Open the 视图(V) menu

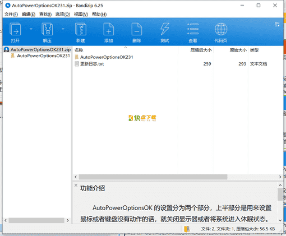[81, 14]
